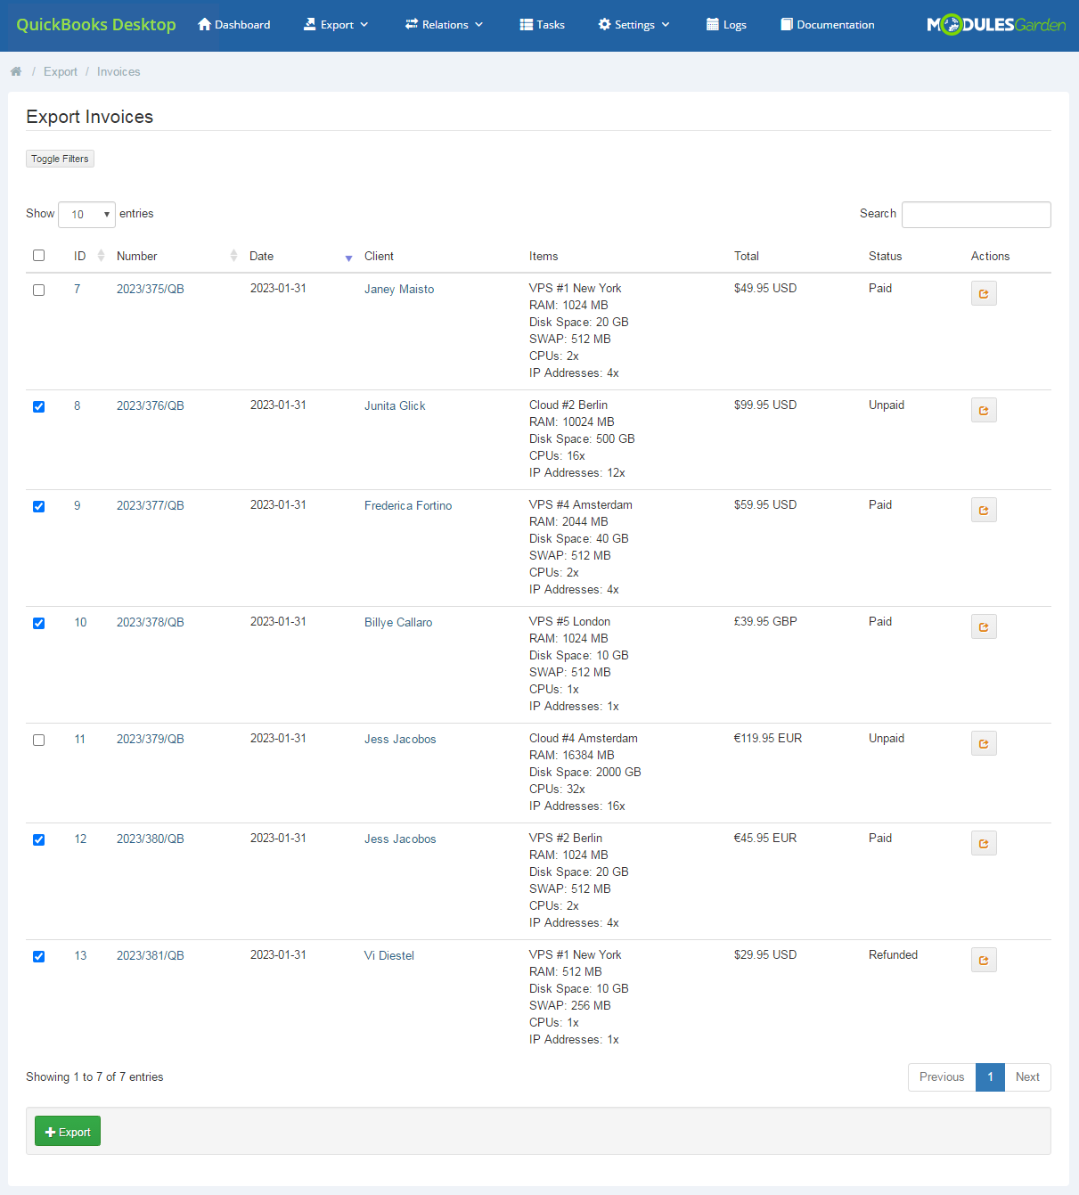Click the export action icon for the Refunded invoice
This screenshot has height=1195, width=1079.
(x=984, y=960)
